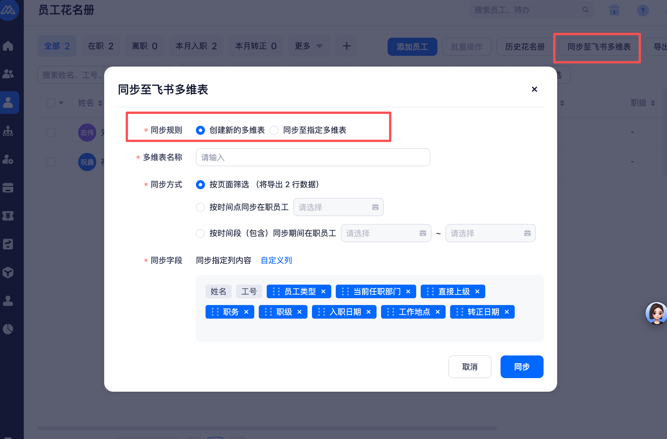This screenshot has height=439, width=667.
Task: Open the org chart sidebar icon
Action: pos(8,131)
